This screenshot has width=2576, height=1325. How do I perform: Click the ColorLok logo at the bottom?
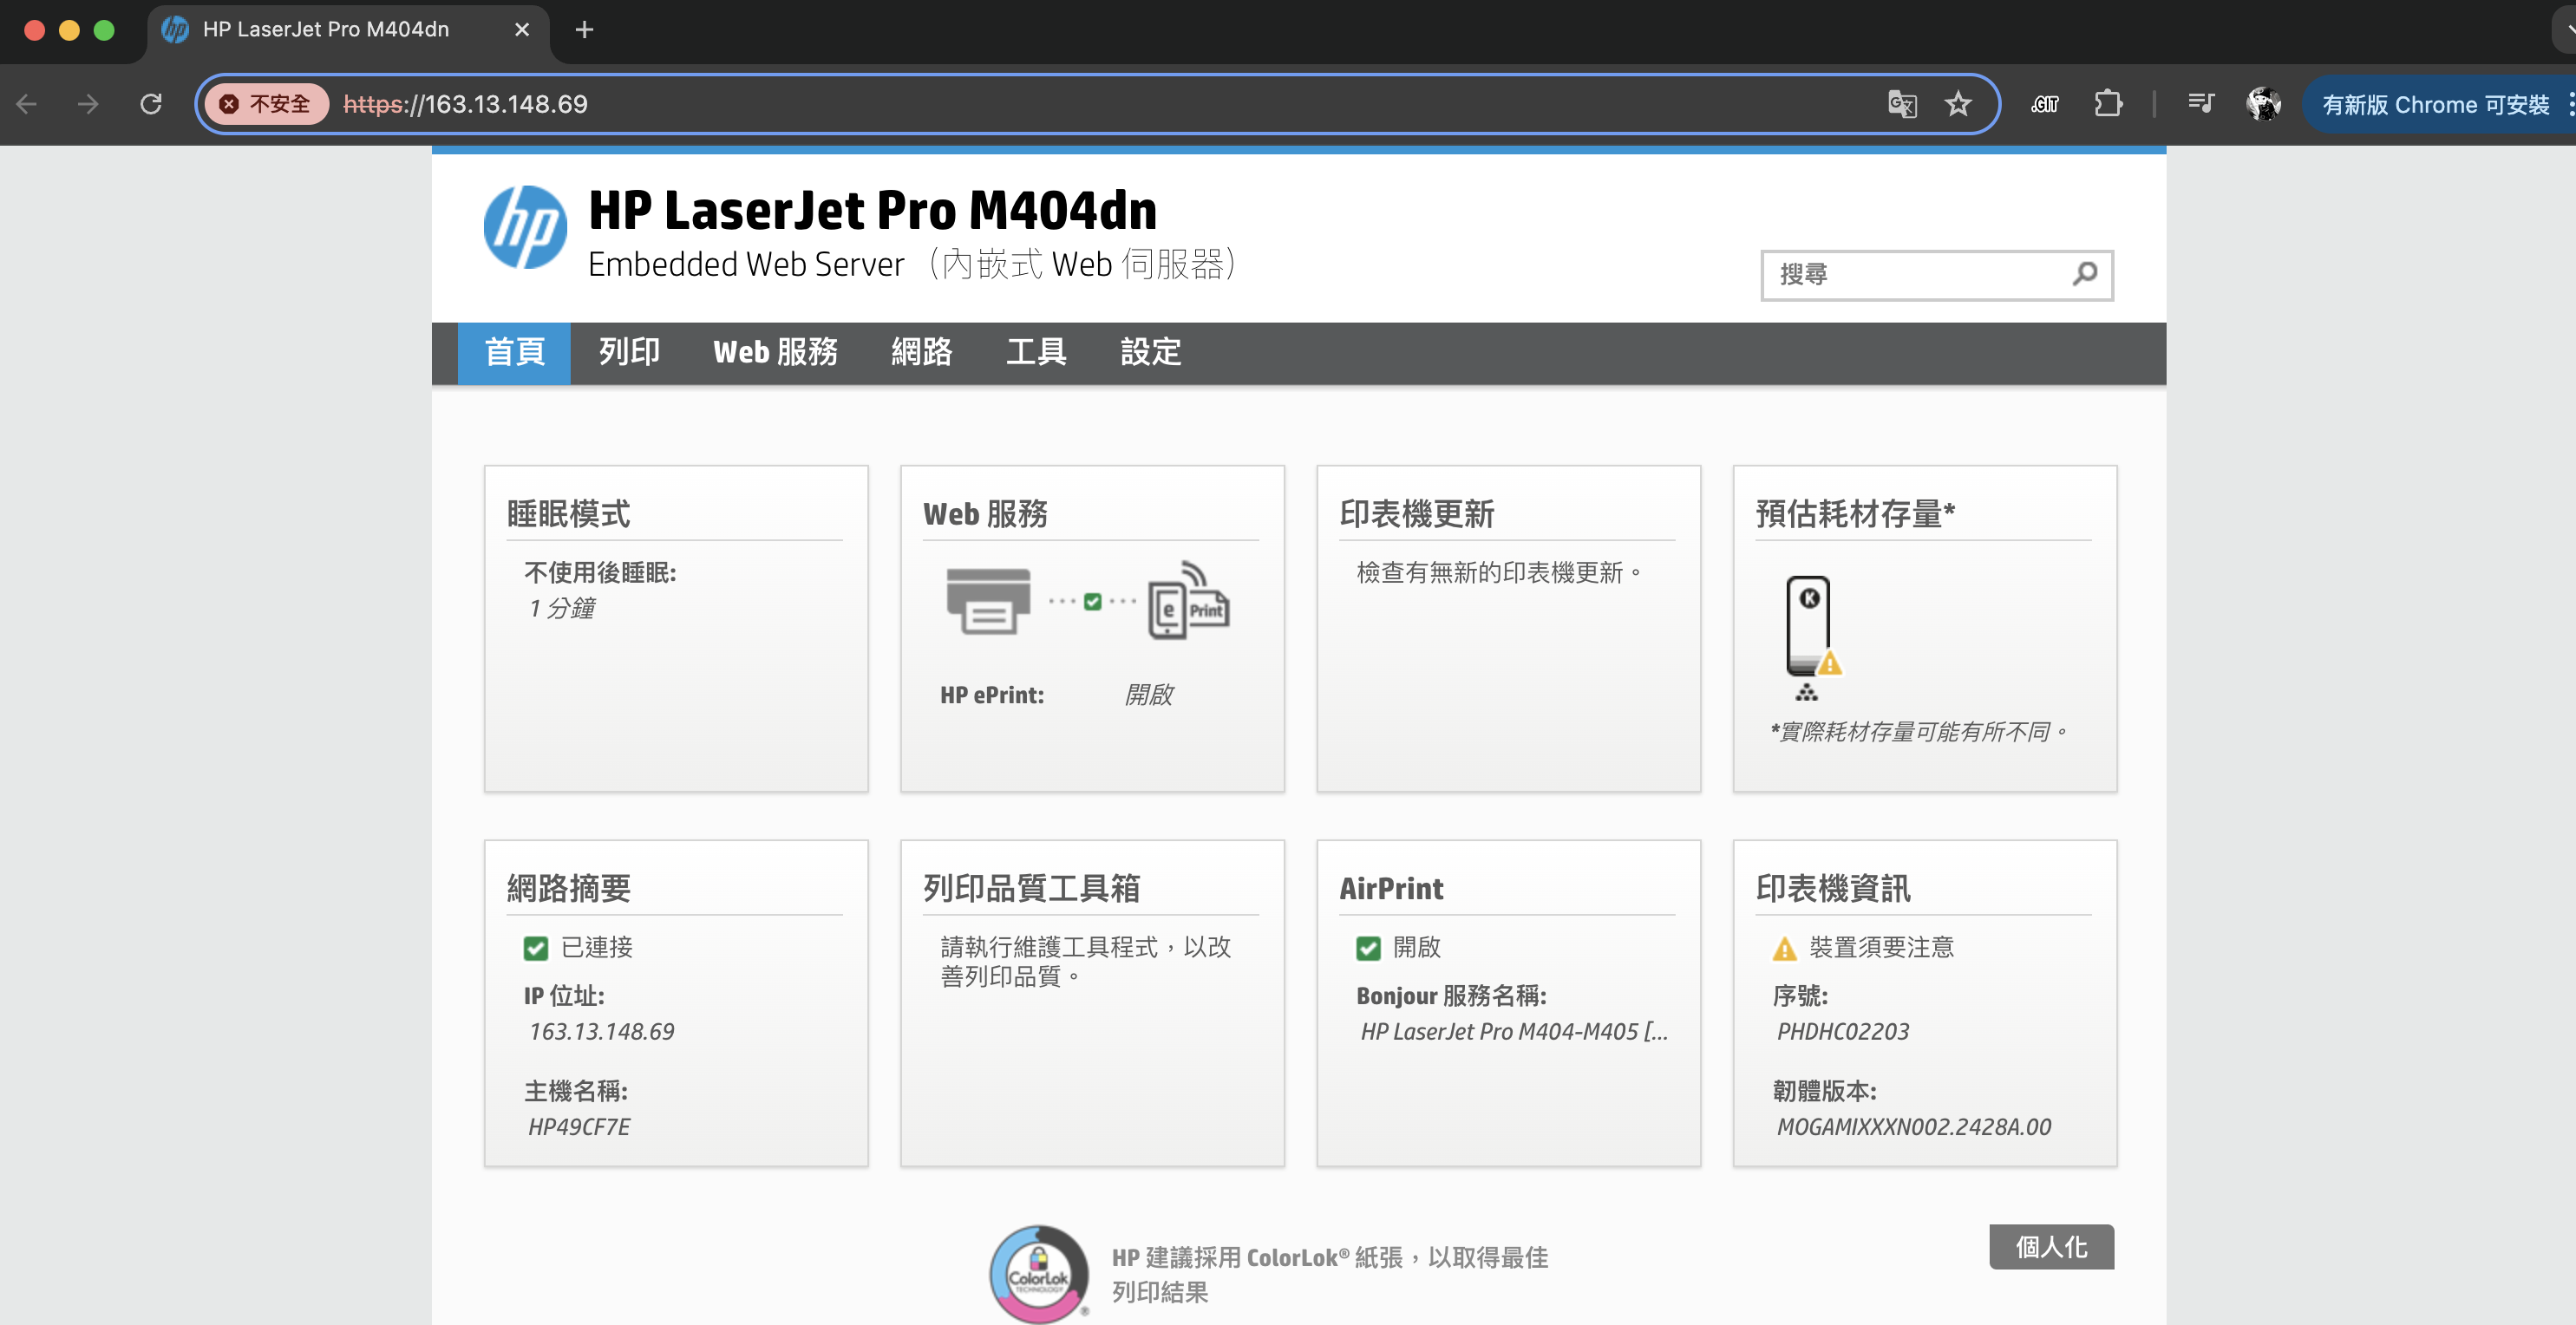click(1039, 1273)
